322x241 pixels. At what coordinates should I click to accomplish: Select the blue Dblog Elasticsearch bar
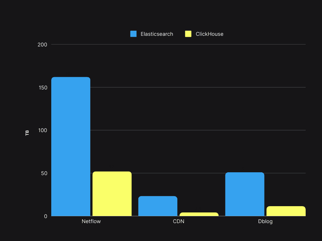[245, 194]
